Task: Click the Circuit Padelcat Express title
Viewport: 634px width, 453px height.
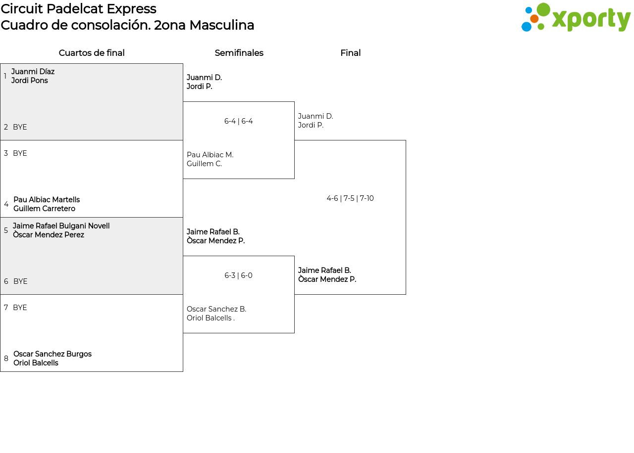Action: pos(78,9)
